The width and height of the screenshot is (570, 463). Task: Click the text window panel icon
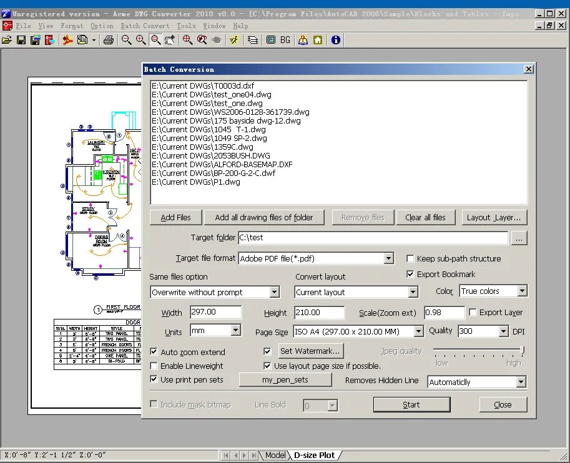click(271, 40)
